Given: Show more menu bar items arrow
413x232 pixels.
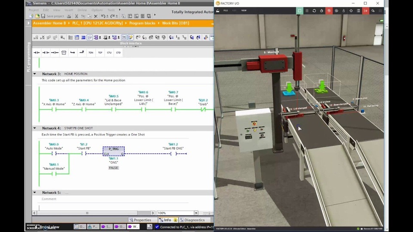Looking at the screenshot, I should (x=120, y=10).
